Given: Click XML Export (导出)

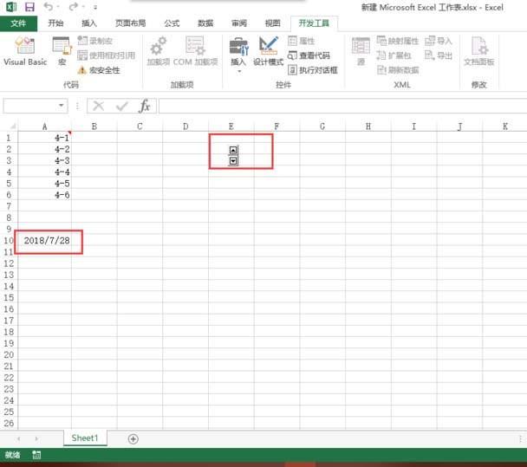Looking at the screenshot, I should pos(439,55).
